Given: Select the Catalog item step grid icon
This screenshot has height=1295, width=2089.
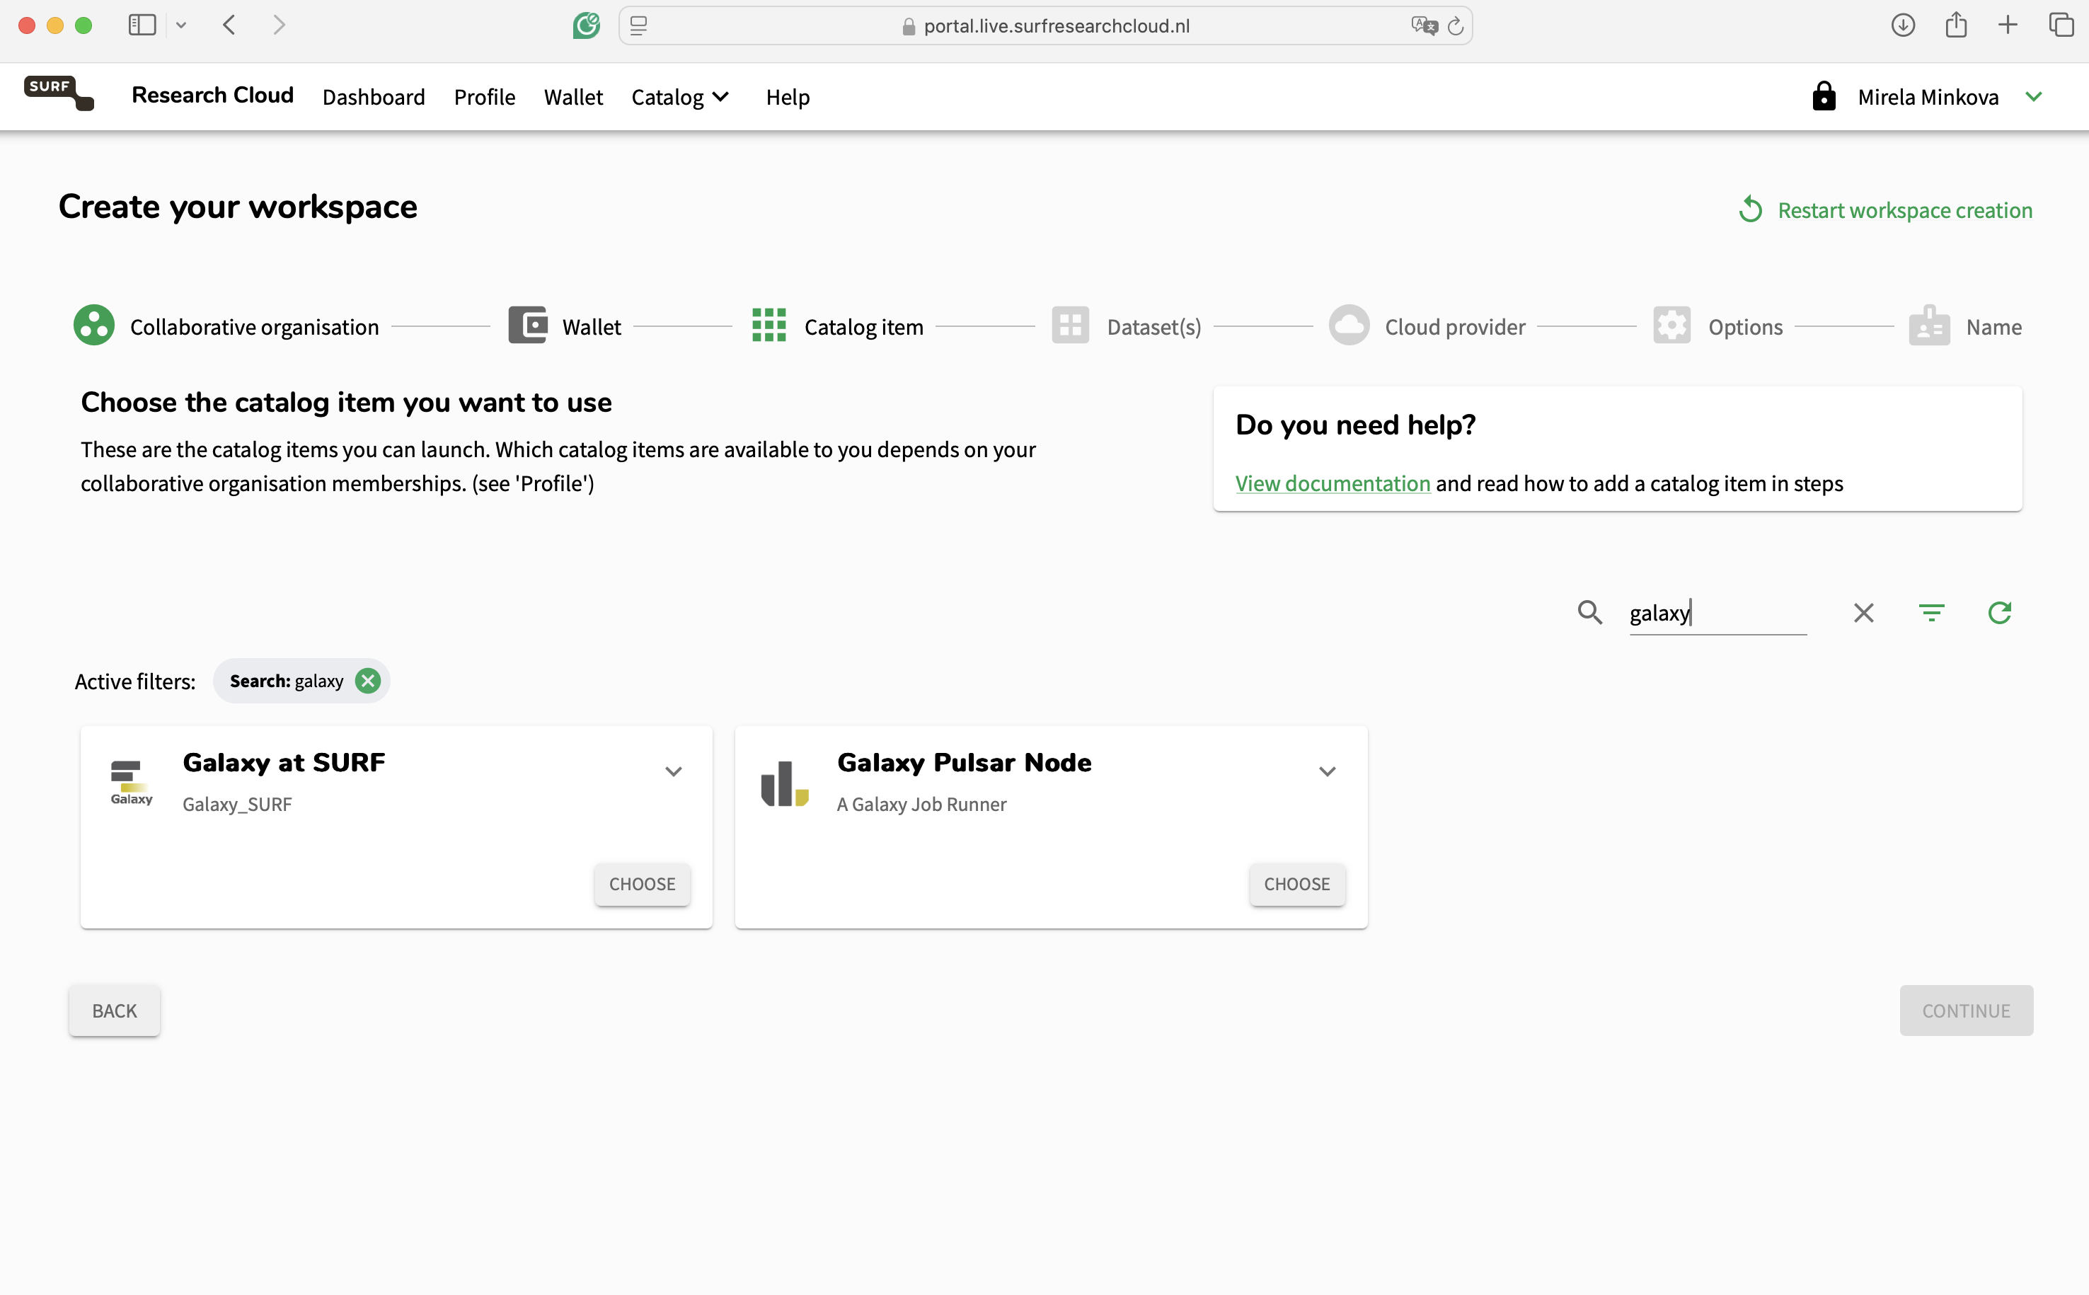Looking at the screenshot, I should 769,326.
